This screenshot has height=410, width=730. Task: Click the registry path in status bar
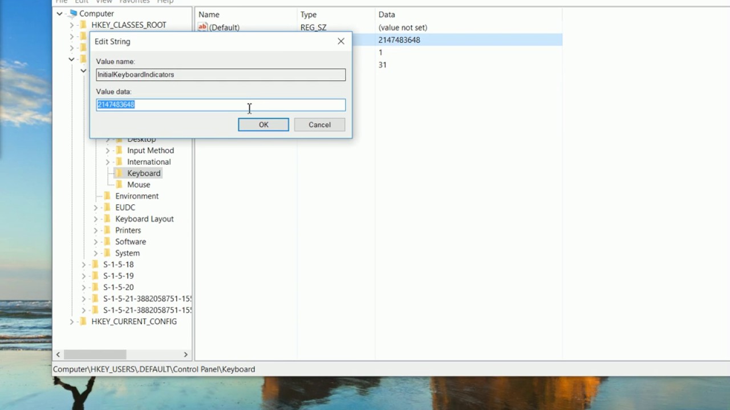[x=154, y=369]
